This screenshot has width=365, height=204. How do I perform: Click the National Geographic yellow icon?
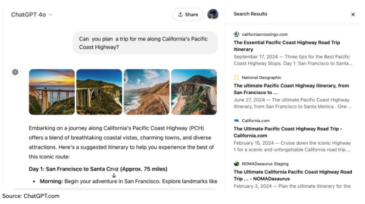coord(236,77)
